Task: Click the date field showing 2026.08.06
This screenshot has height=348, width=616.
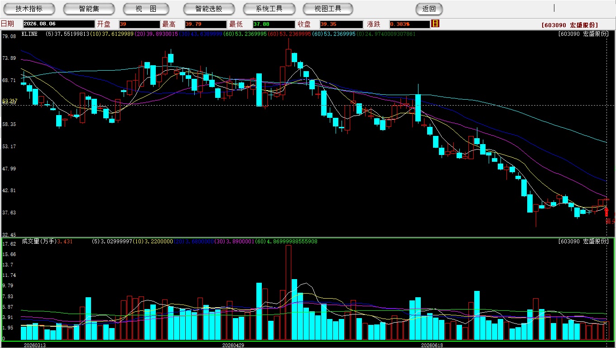Action: (x=59, y=24)
